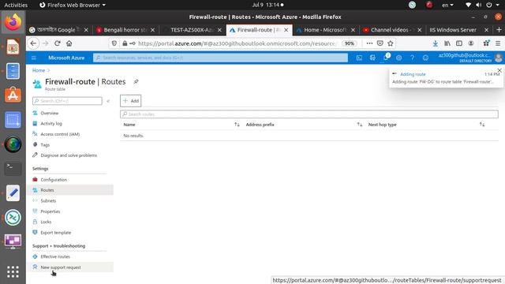Go to Firefox home page

click(69, 43)
